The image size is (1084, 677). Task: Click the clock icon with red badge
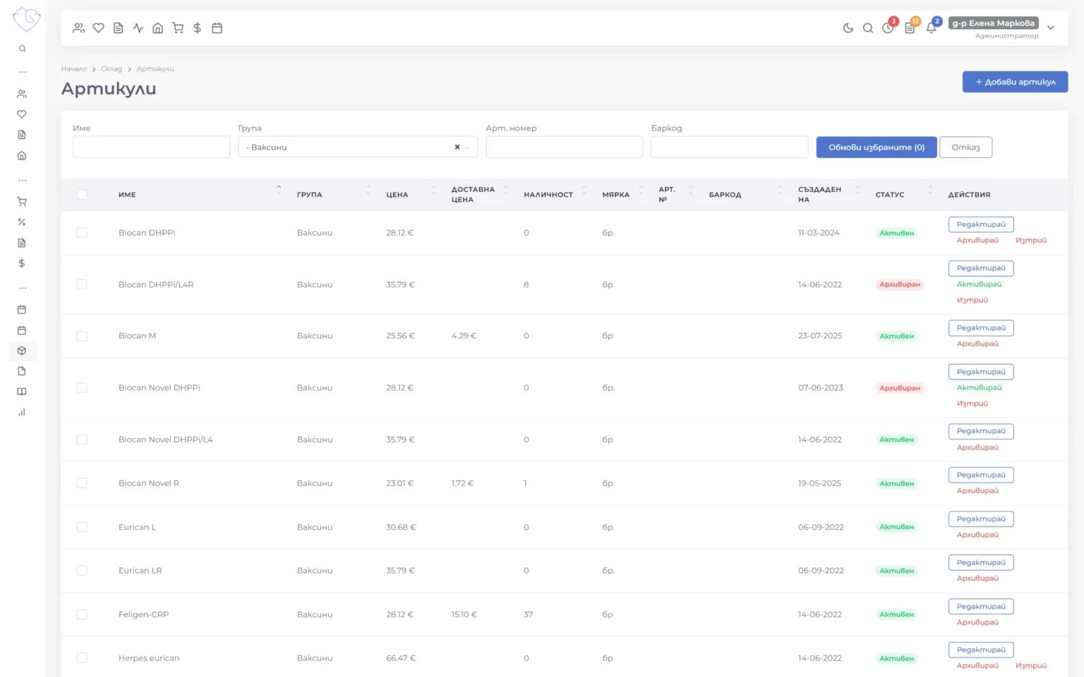(888, 28)
